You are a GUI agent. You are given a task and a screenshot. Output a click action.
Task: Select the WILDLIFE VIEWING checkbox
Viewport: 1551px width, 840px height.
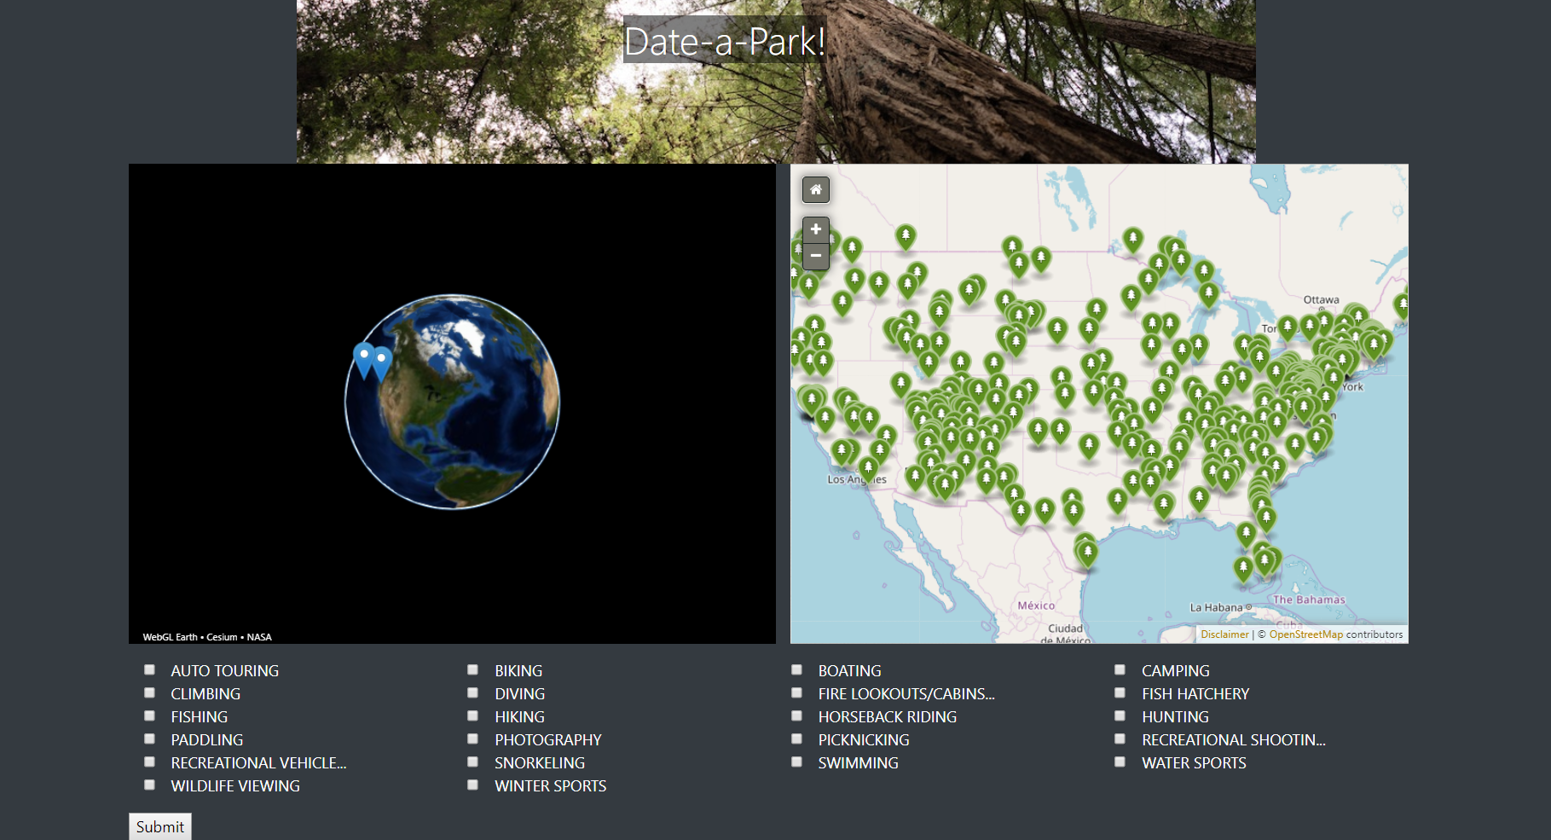click(x=149, y=785)
